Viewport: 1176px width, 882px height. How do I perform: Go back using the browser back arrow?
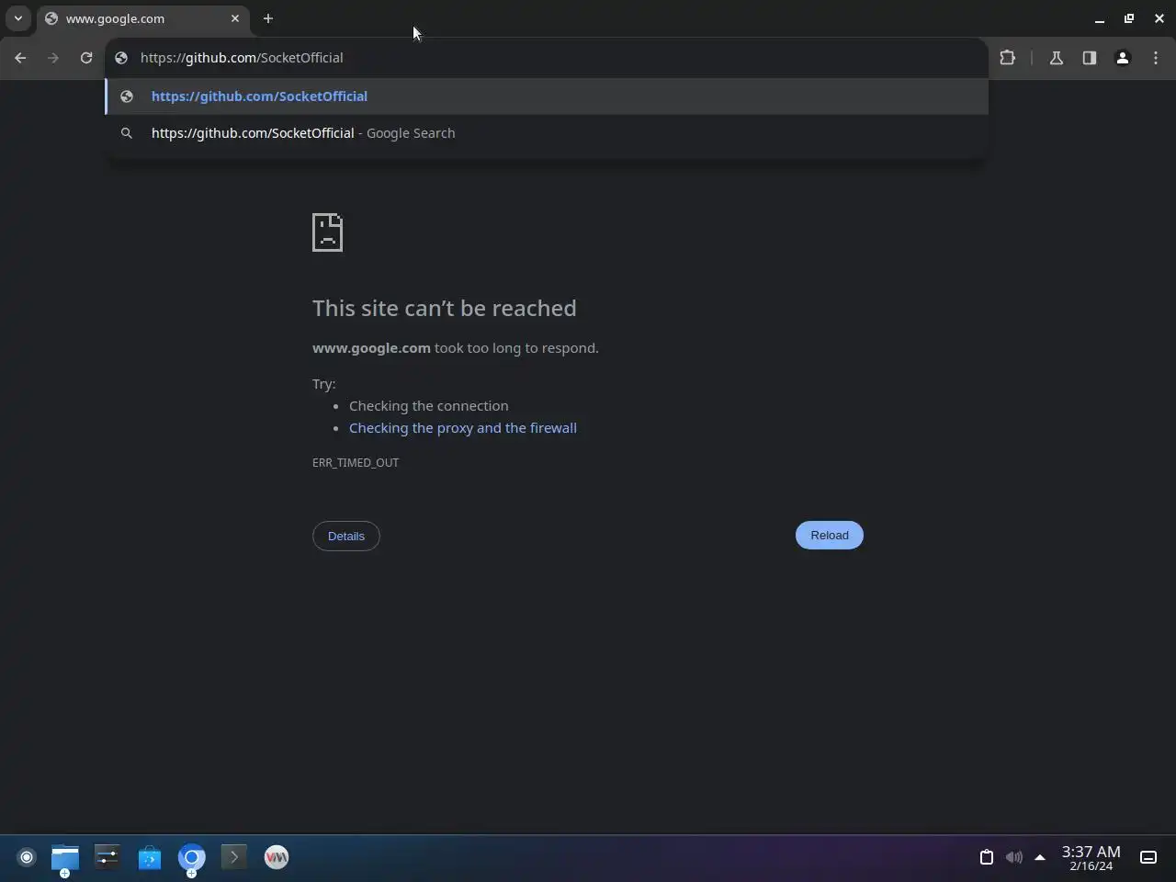click(20, 58)
